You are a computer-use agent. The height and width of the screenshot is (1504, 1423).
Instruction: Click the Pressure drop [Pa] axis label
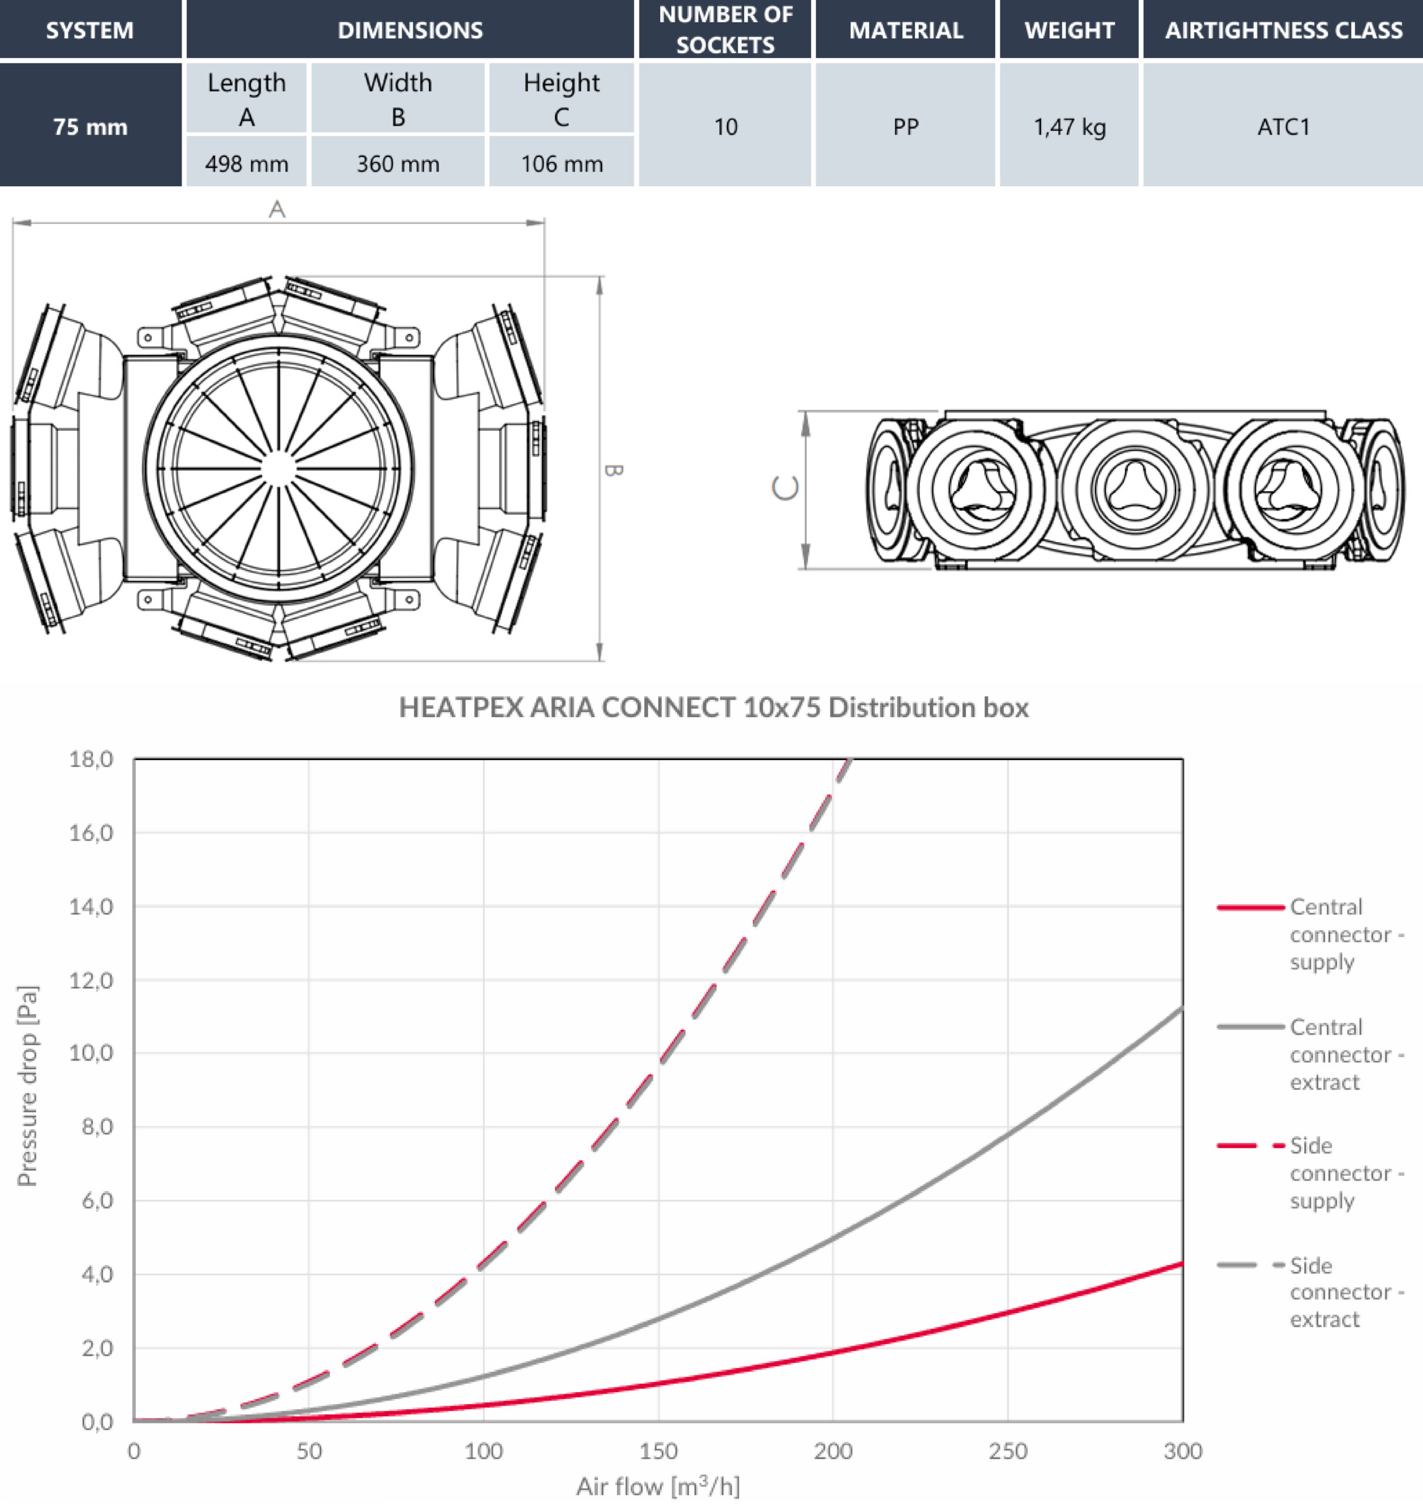coord(27,1086)
